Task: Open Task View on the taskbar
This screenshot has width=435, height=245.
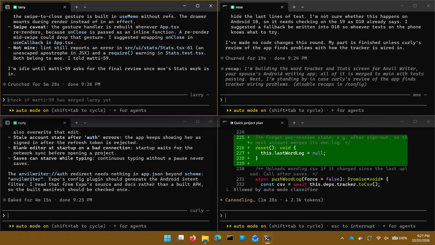Action: click(180, 238)
